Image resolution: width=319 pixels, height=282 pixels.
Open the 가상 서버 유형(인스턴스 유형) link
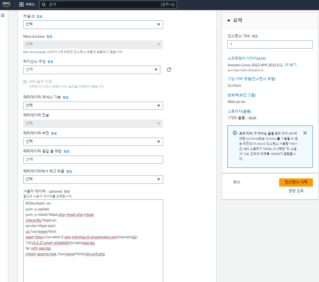pyautogui.click(x=252, y=79)
